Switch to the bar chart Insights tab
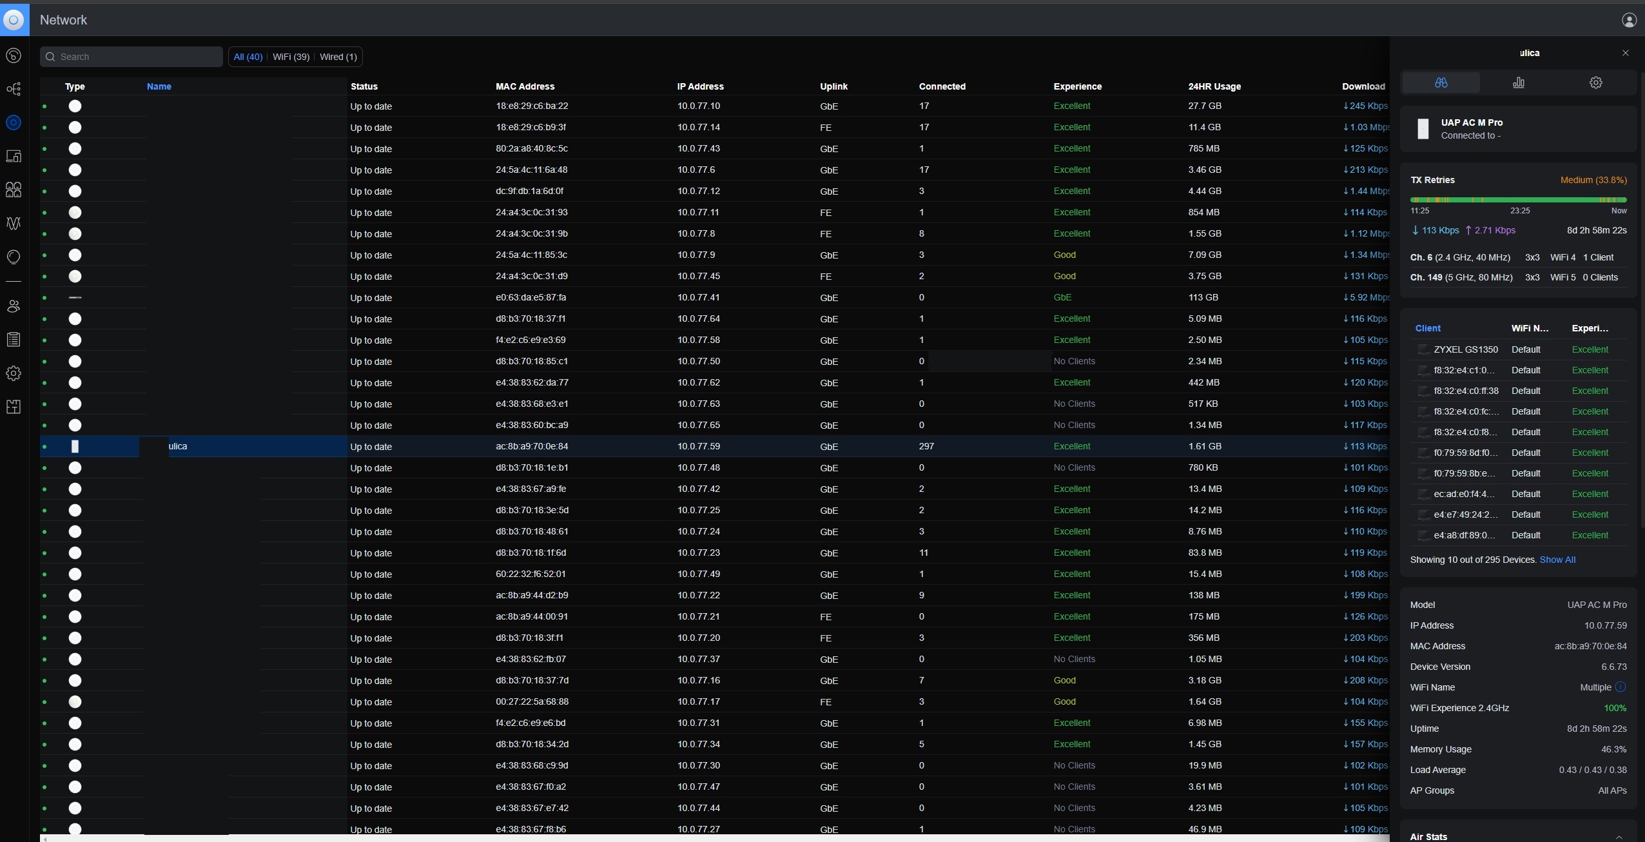Screen dimensions: 1645x842 click(x=1519, y=83)
